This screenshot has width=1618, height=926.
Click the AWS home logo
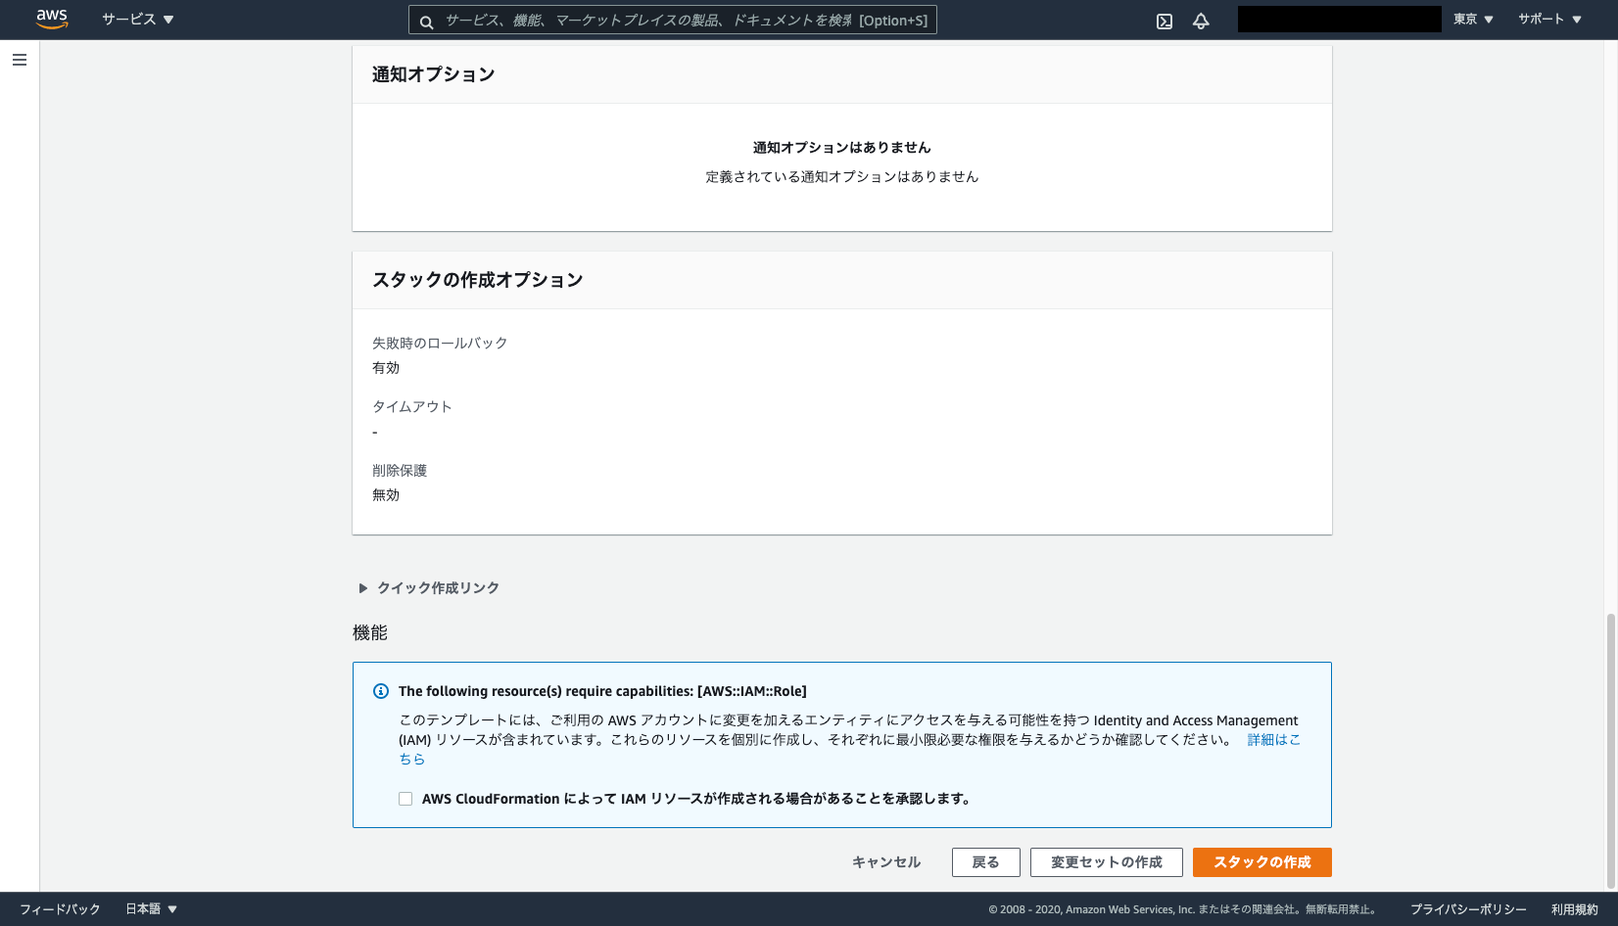point(51,19)
